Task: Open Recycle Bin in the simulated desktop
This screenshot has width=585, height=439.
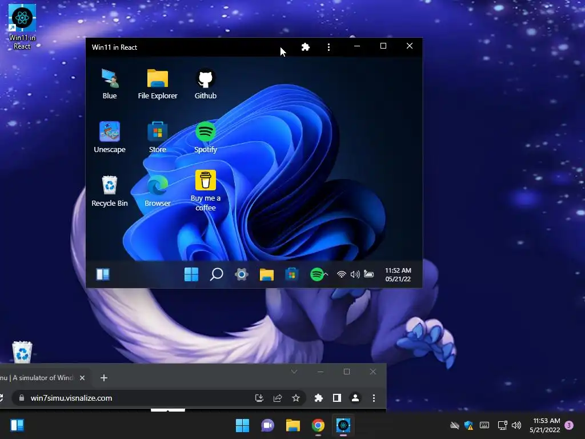Action: coord(110,191)
